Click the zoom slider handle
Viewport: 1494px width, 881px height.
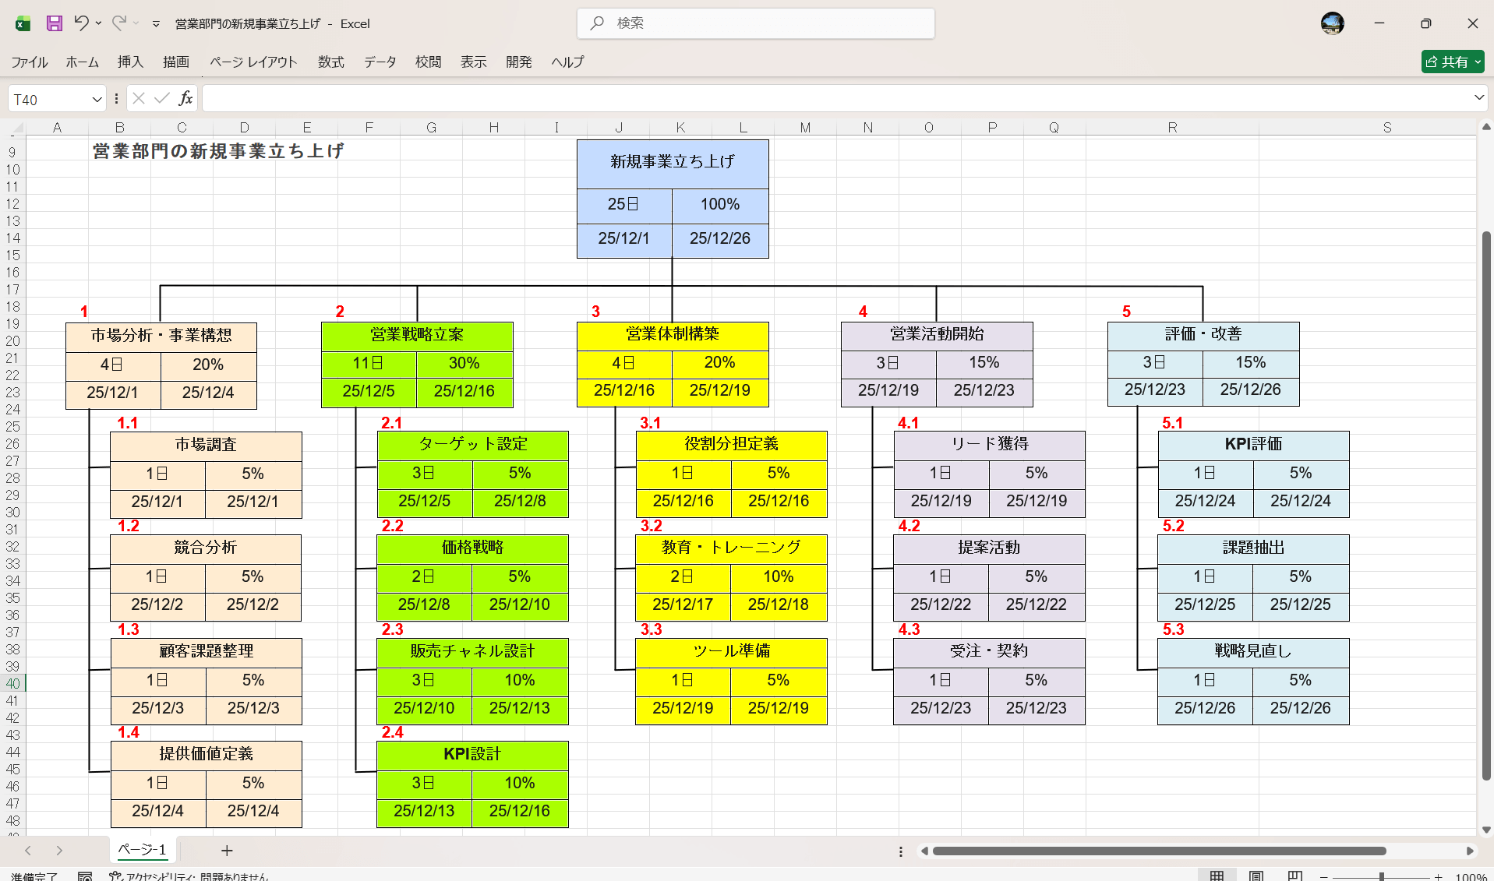[1381, 876]
